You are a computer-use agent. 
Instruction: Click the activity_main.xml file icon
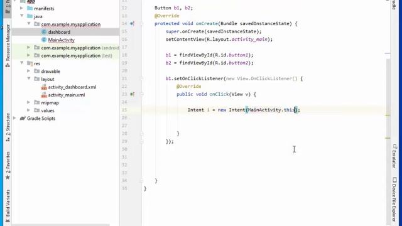[x=44, y=95]
